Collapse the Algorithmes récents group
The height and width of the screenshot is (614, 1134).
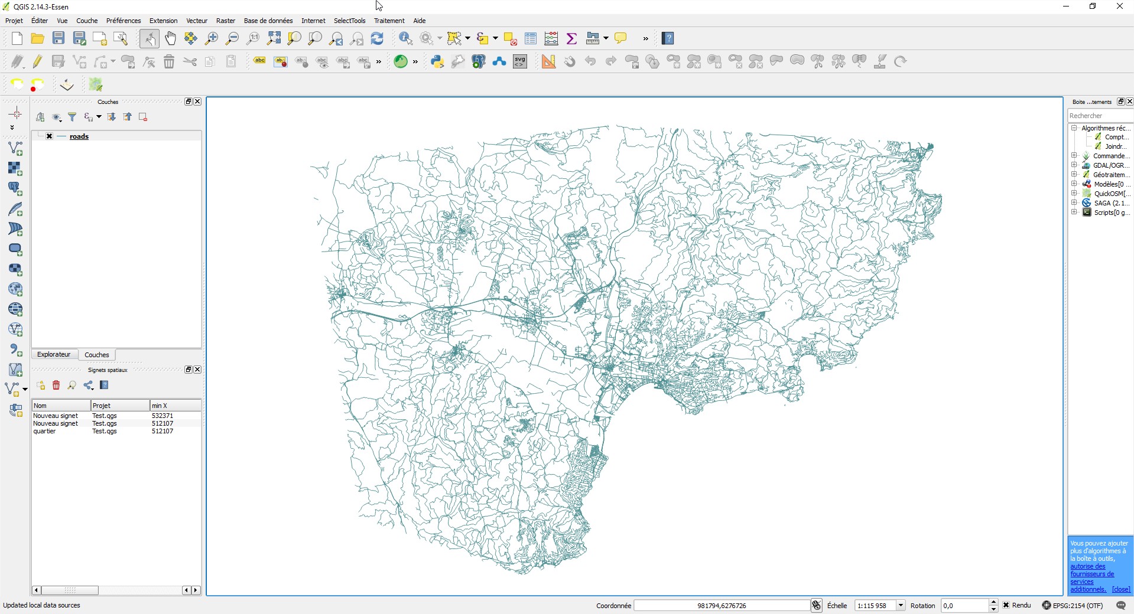click(x=1074, y=128)
